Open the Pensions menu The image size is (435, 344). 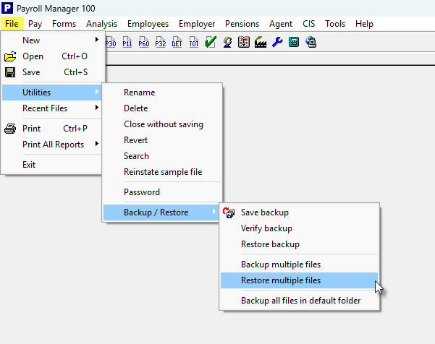[242, 24]
